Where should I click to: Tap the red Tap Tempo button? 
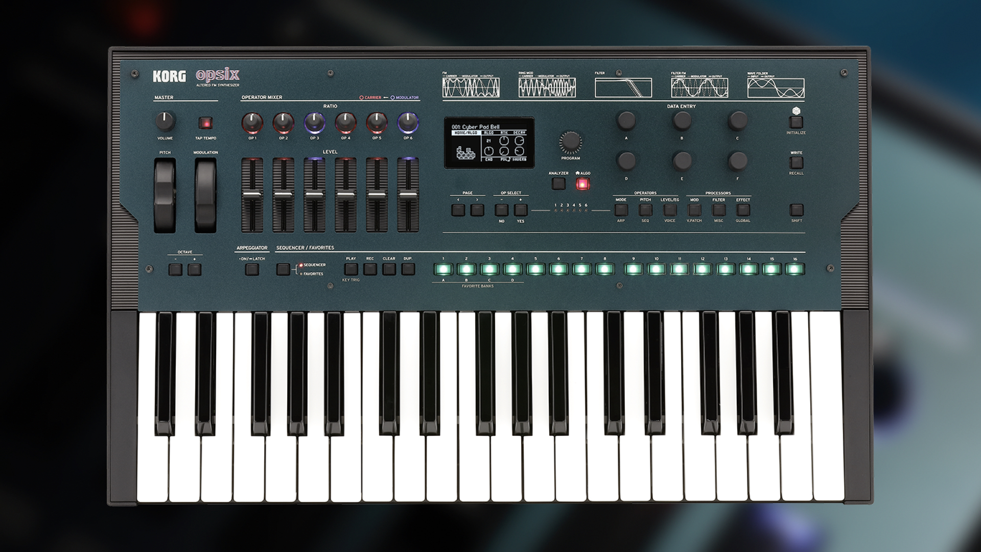(x=205, y=123)
